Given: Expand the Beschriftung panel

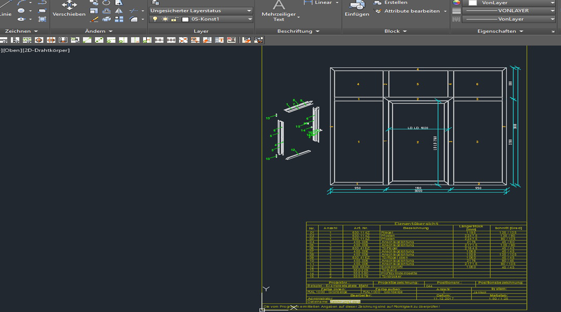Looking at the screenshot, I should pyautogui.click(x=298, y=31).
